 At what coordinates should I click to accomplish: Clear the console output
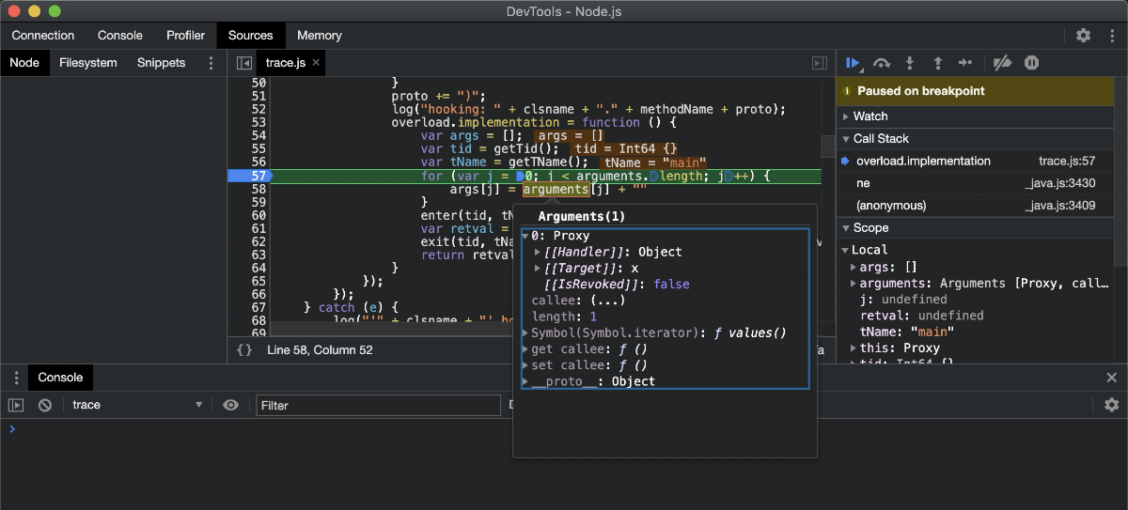click(44, 405)
